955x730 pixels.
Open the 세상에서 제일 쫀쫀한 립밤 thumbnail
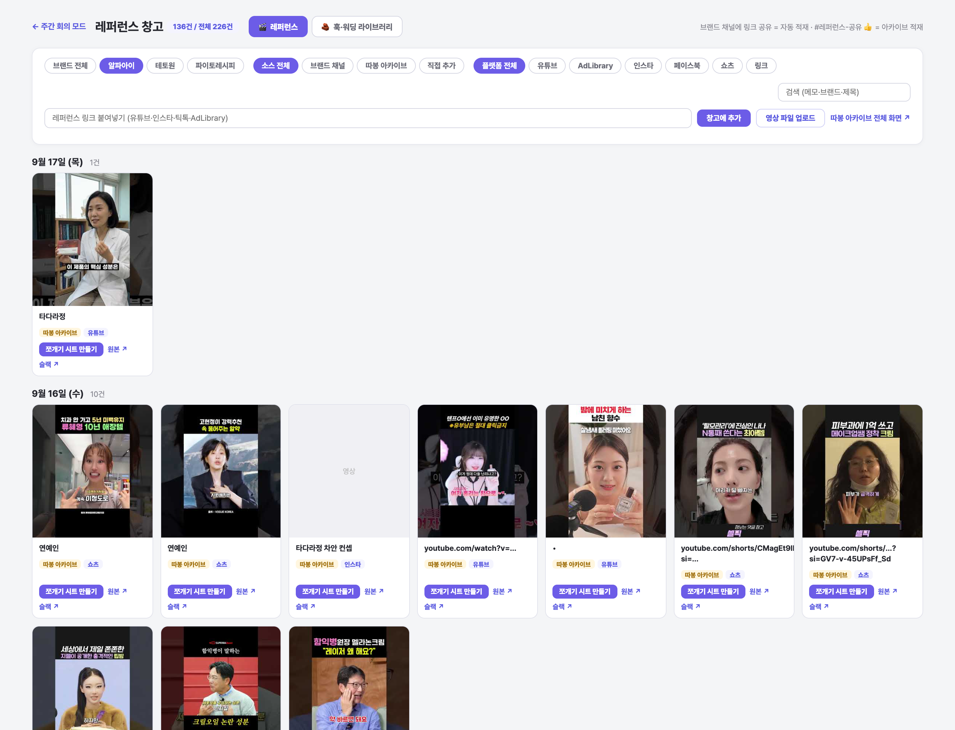pyautogui.click(x=93, y=678)
